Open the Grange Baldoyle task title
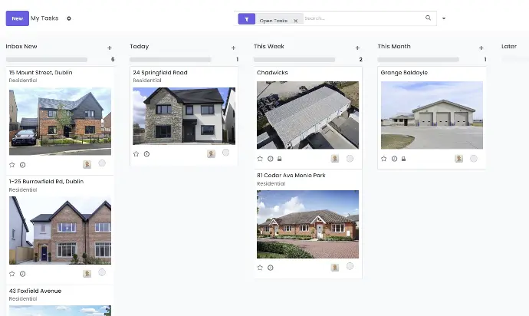The width and height of the screenshot is (529, 316). coord(404,72)
